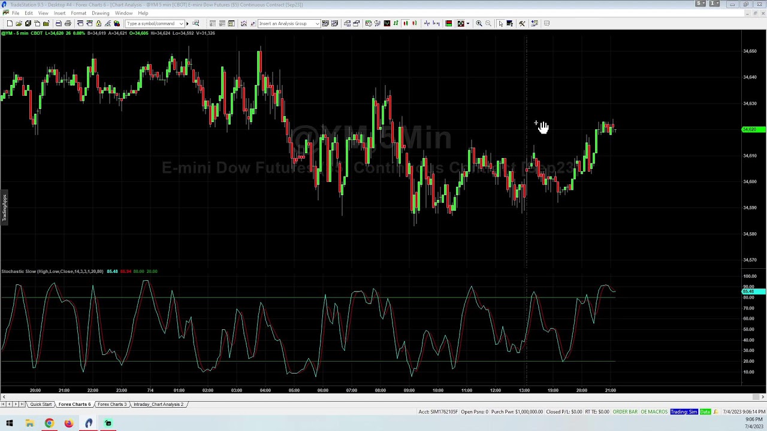Switch to the Intraday_Chart Analysis 2 tab

pyautogui.click(x=158, y=404)
